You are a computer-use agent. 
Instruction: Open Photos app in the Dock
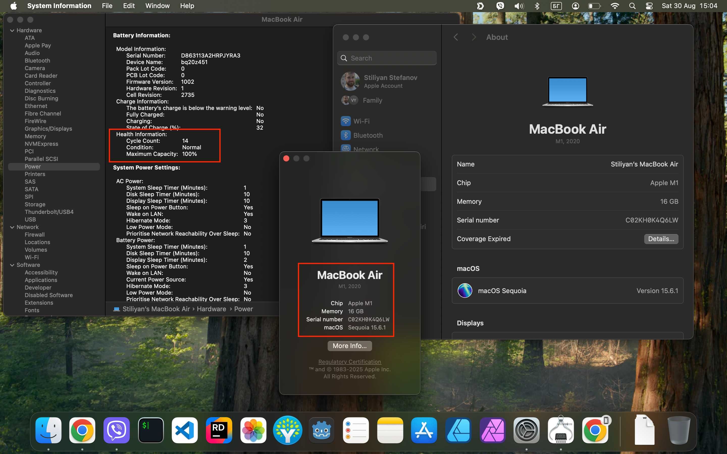pyautogui.click(x=253, y=430)
